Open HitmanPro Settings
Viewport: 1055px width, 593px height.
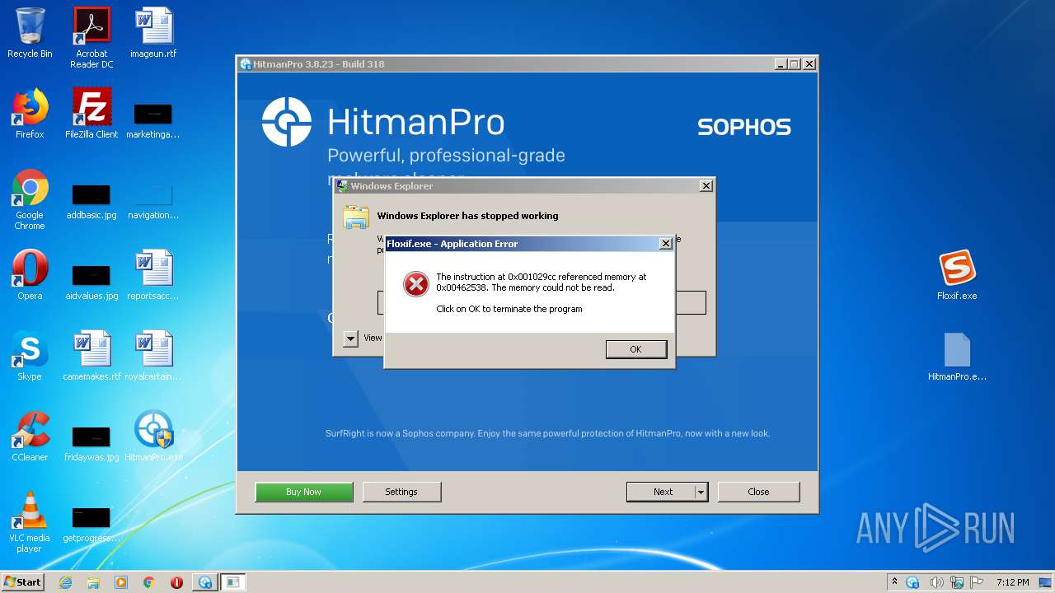(401, 492)
